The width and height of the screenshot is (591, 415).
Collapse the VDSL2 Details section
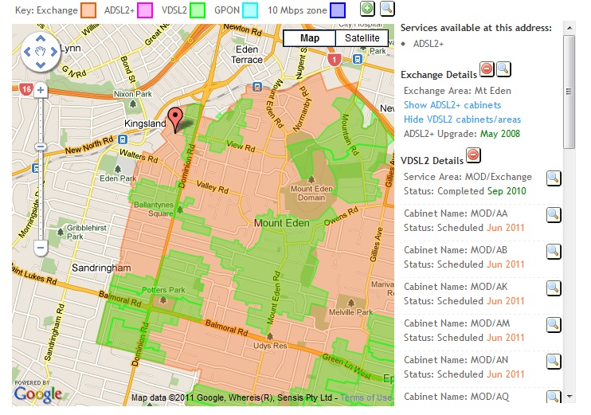473,155
